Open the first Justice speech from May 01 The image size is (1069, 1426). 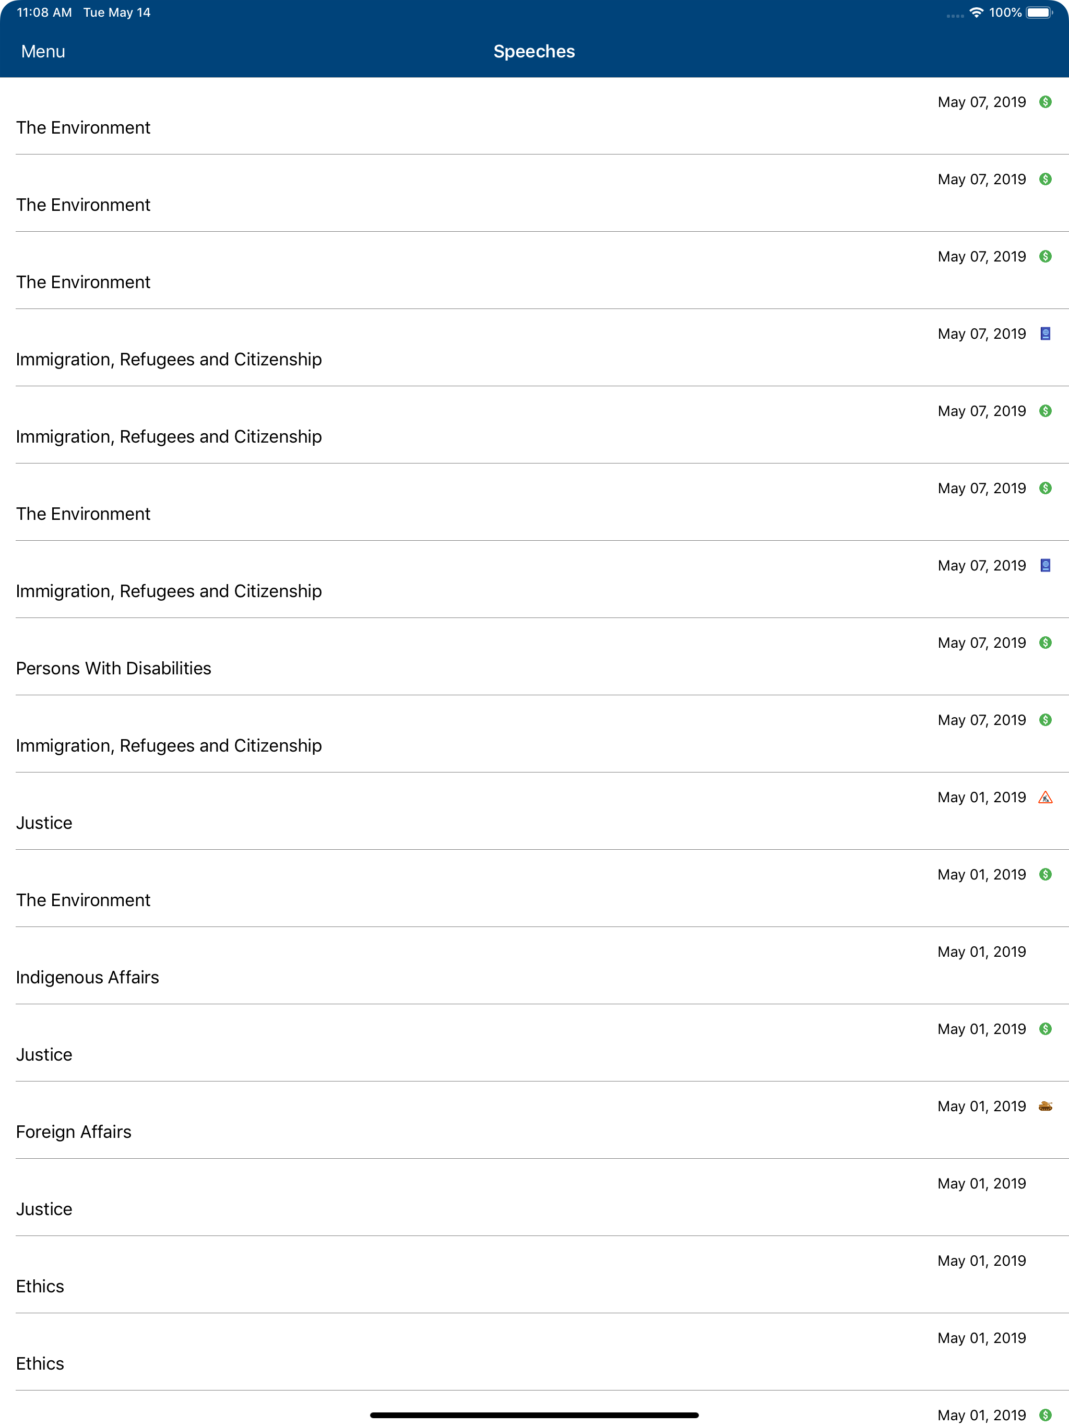534,811
